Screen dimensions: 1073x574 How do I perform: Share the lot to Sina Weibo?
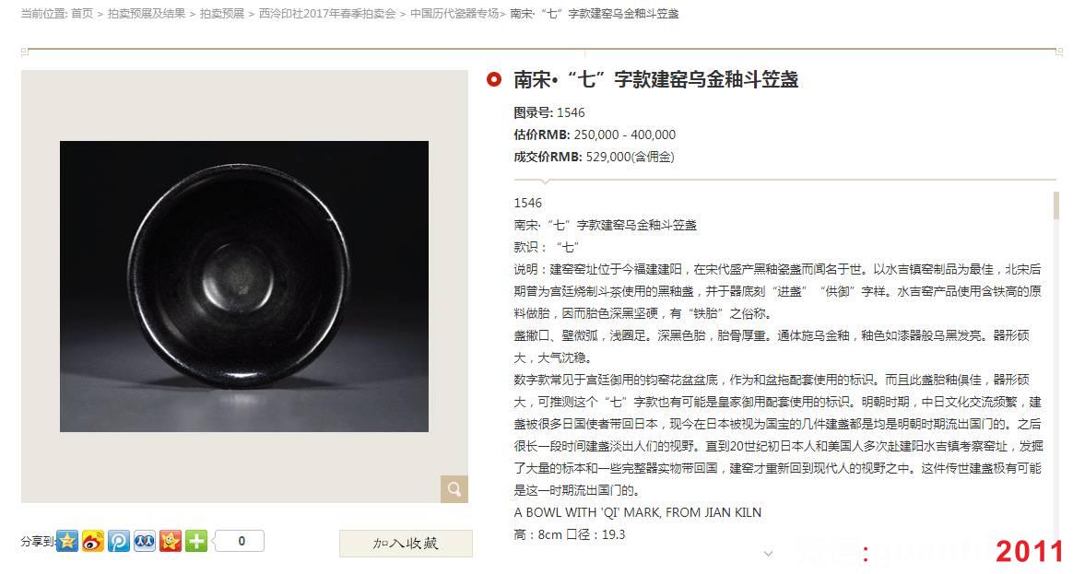pyautogui.click(x=92, y=542)
